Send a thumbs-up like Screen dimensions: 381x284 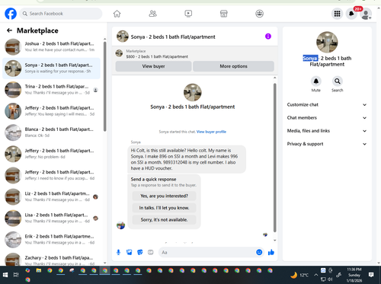pos(271,252)
